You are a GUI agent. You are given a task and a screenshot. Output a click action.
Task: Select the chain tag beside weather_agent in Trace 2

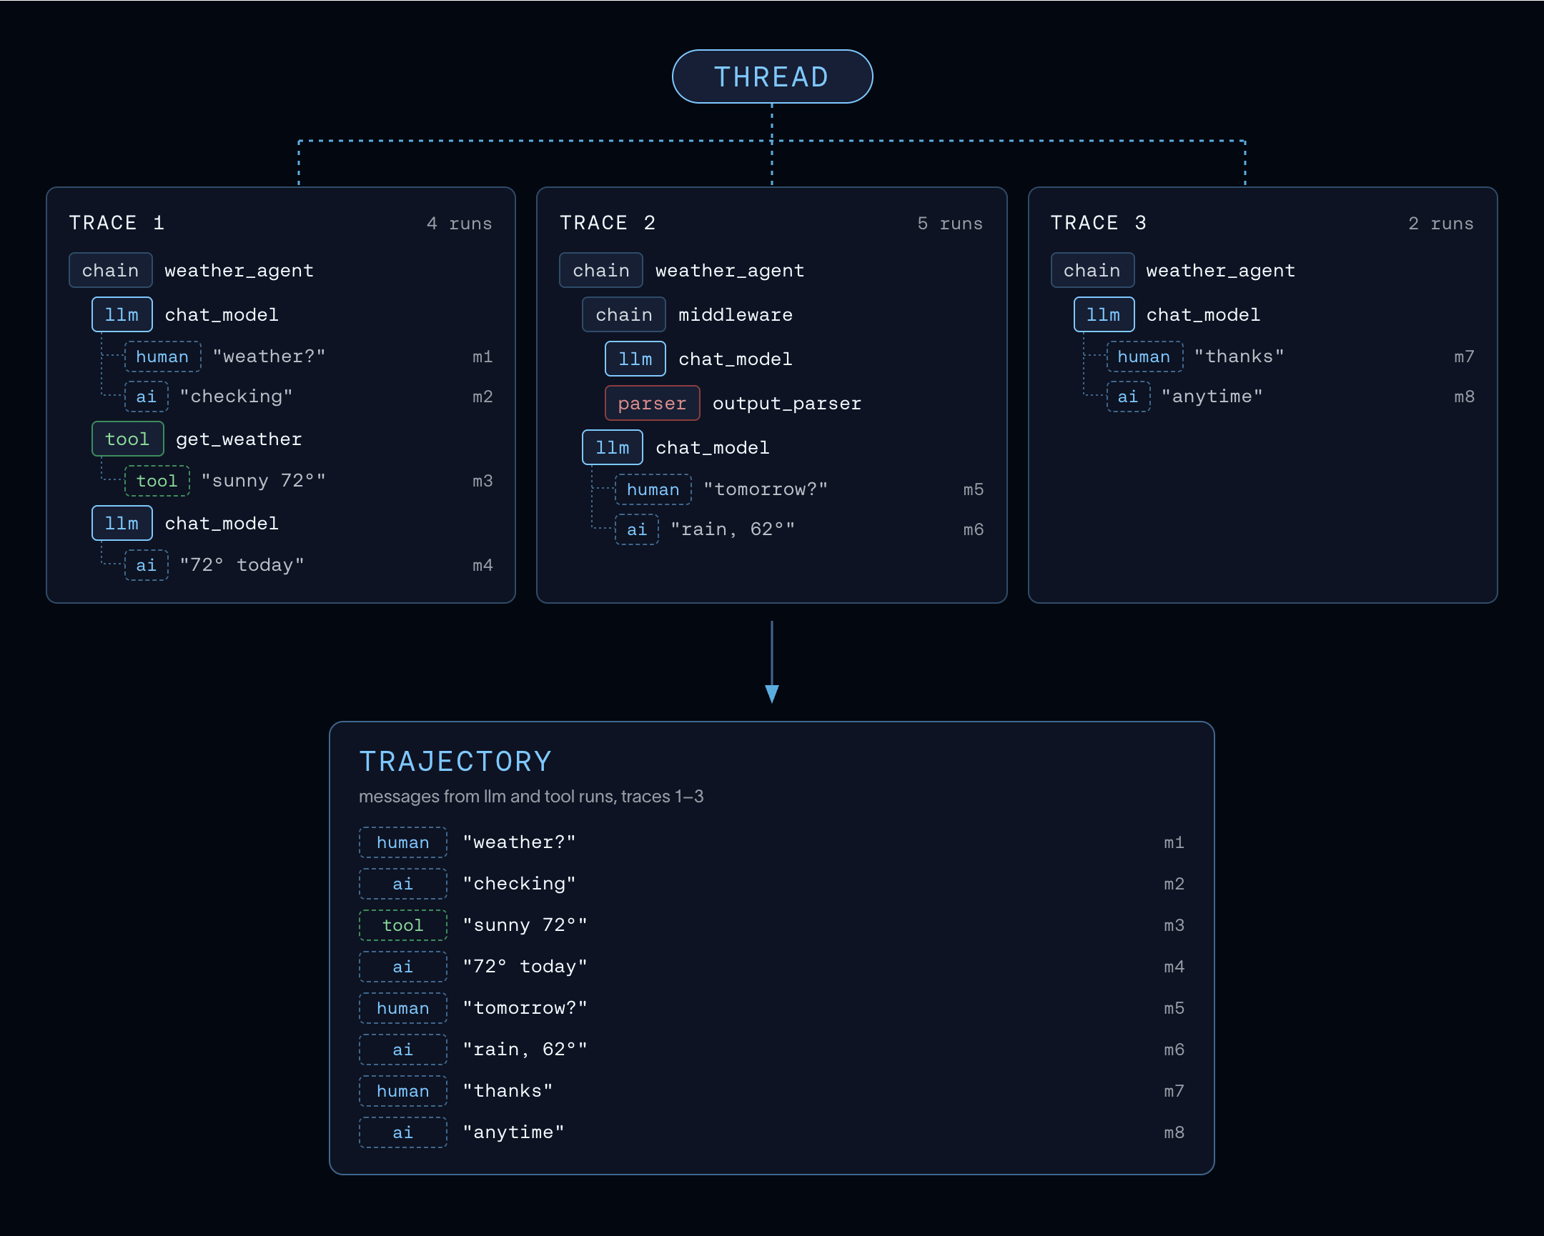[601, 270]
